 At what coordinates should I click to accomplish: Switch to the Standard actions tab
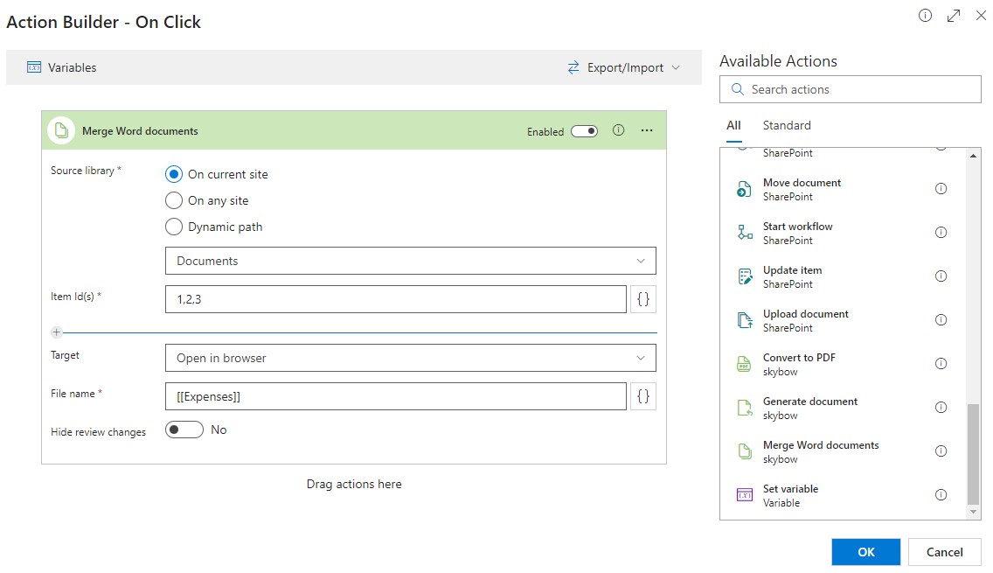click(787, 125)
